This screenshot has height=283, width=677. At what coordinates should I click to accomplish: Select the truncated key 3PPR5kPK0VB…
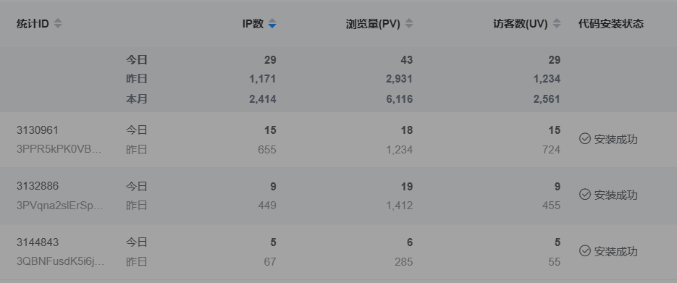click(x=59, y=149)
